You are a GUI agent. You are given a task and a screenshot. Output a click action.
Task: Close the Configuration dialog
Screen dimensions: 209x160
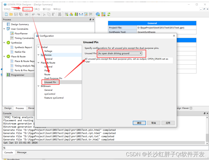pyautogui.click(x=174, y=36)
